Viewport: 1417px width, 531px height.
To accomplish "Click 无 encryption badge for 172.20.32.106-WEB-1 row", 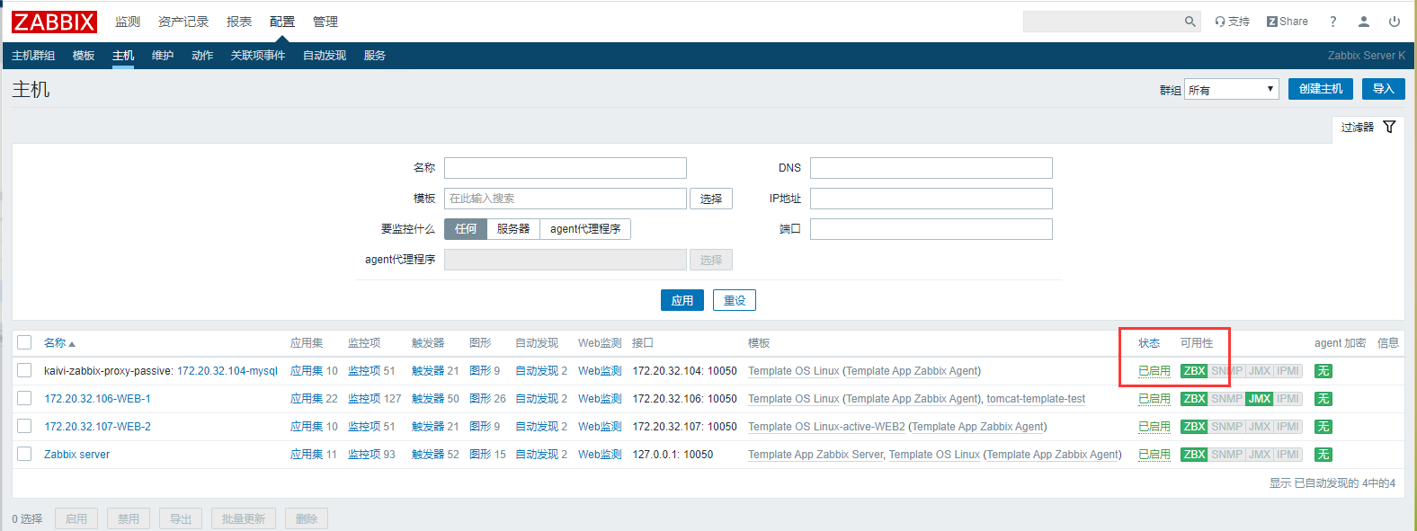I will (x=1323, y=399).
